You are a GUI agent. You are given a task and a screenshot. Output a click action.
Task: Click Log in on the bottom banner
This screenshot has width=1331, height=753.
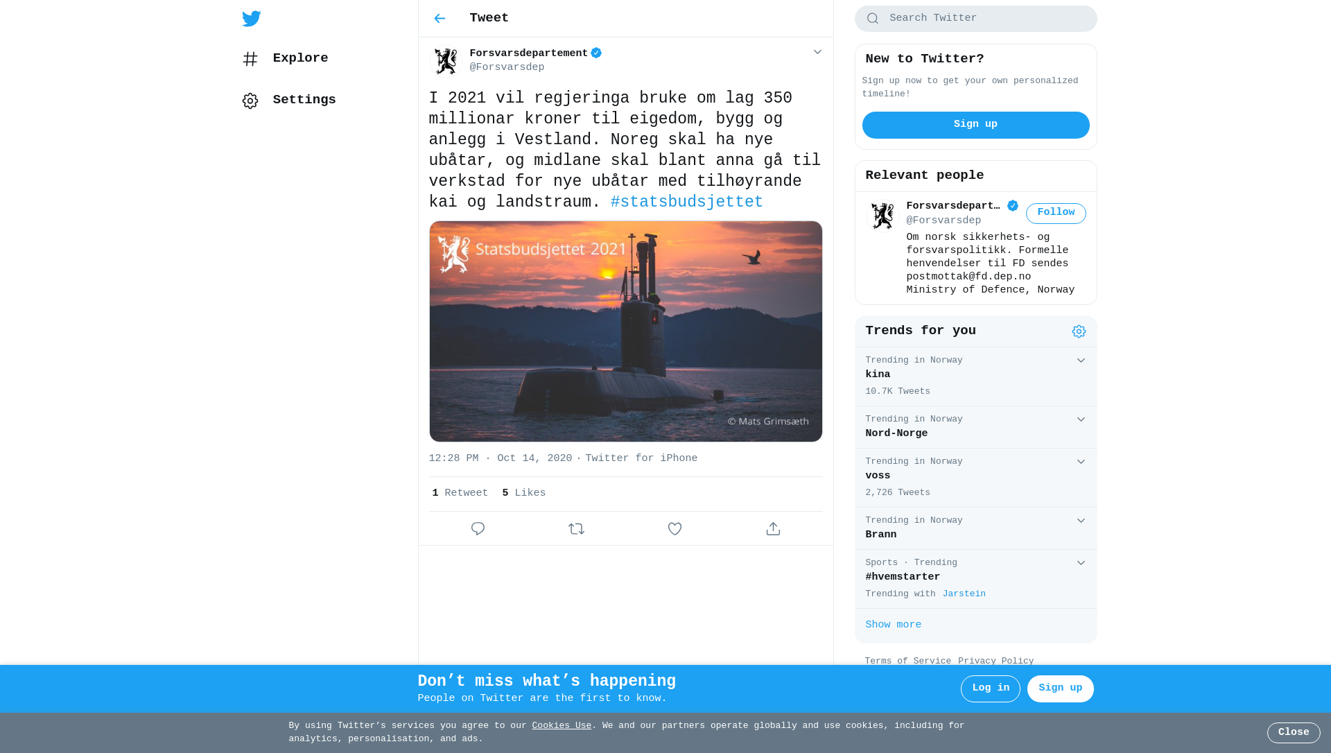(x=990, y=689)
